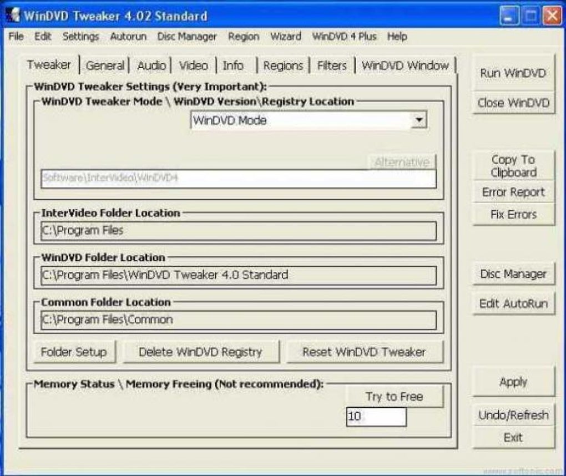This screenshot has height=476, width=566.
Task: Open the Wizard menu
Action: point(285,36)
